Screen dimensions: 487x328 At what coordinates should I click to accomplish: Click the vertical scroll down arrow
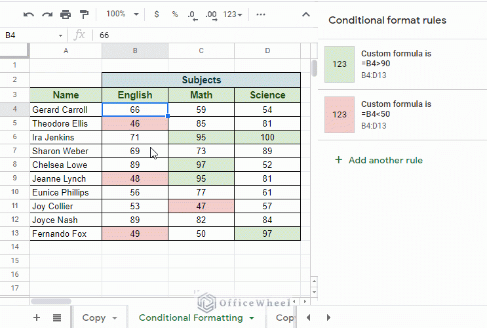[314, 292]
